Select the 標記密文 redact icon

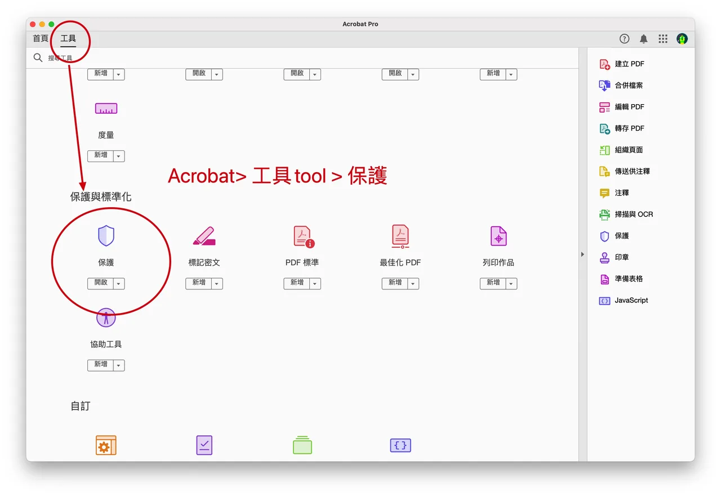[204, 236]
